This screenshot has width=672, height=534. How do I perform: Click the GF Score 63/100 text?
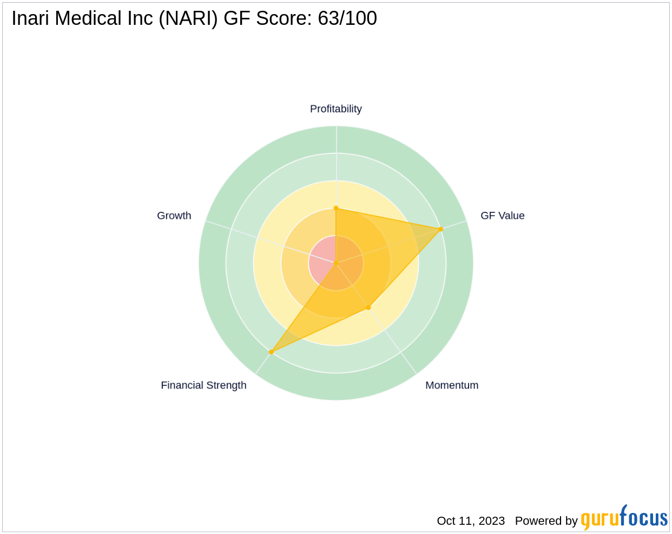(300, 18)
